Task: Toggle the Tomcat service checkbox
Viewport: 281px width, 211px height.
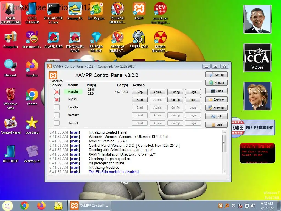Action: click(x=57, y=123)
